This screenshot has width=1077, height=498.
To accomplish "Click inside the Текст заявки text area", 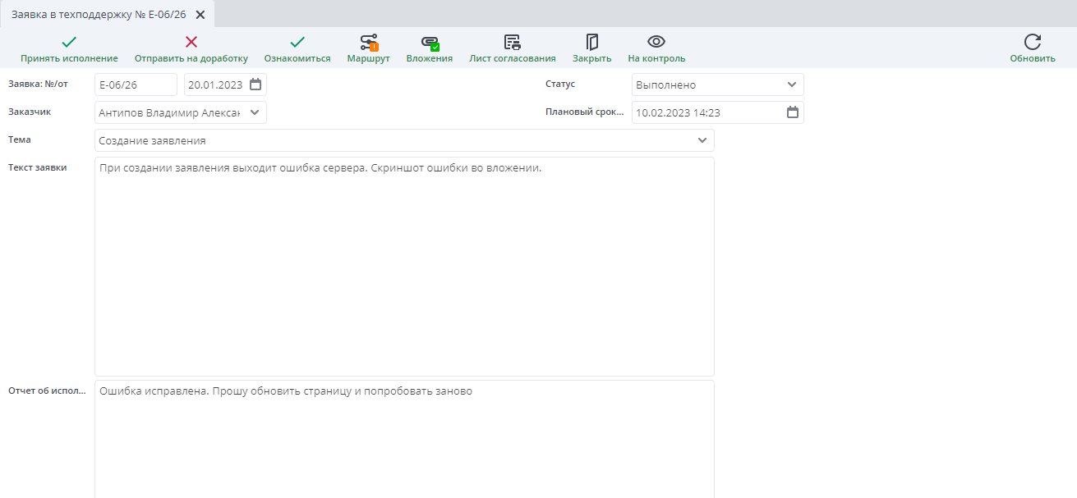I will (x=404, y=267).
